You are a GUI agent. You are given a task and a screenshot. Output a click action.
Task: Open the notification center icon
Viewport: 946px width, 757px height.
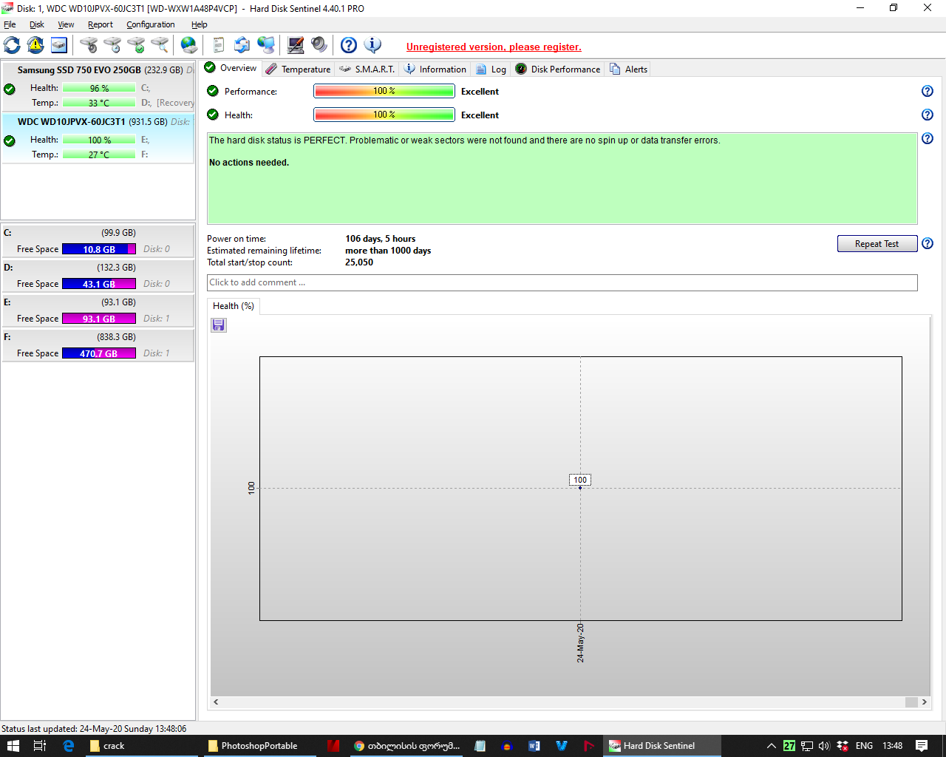tap(922, 746)
